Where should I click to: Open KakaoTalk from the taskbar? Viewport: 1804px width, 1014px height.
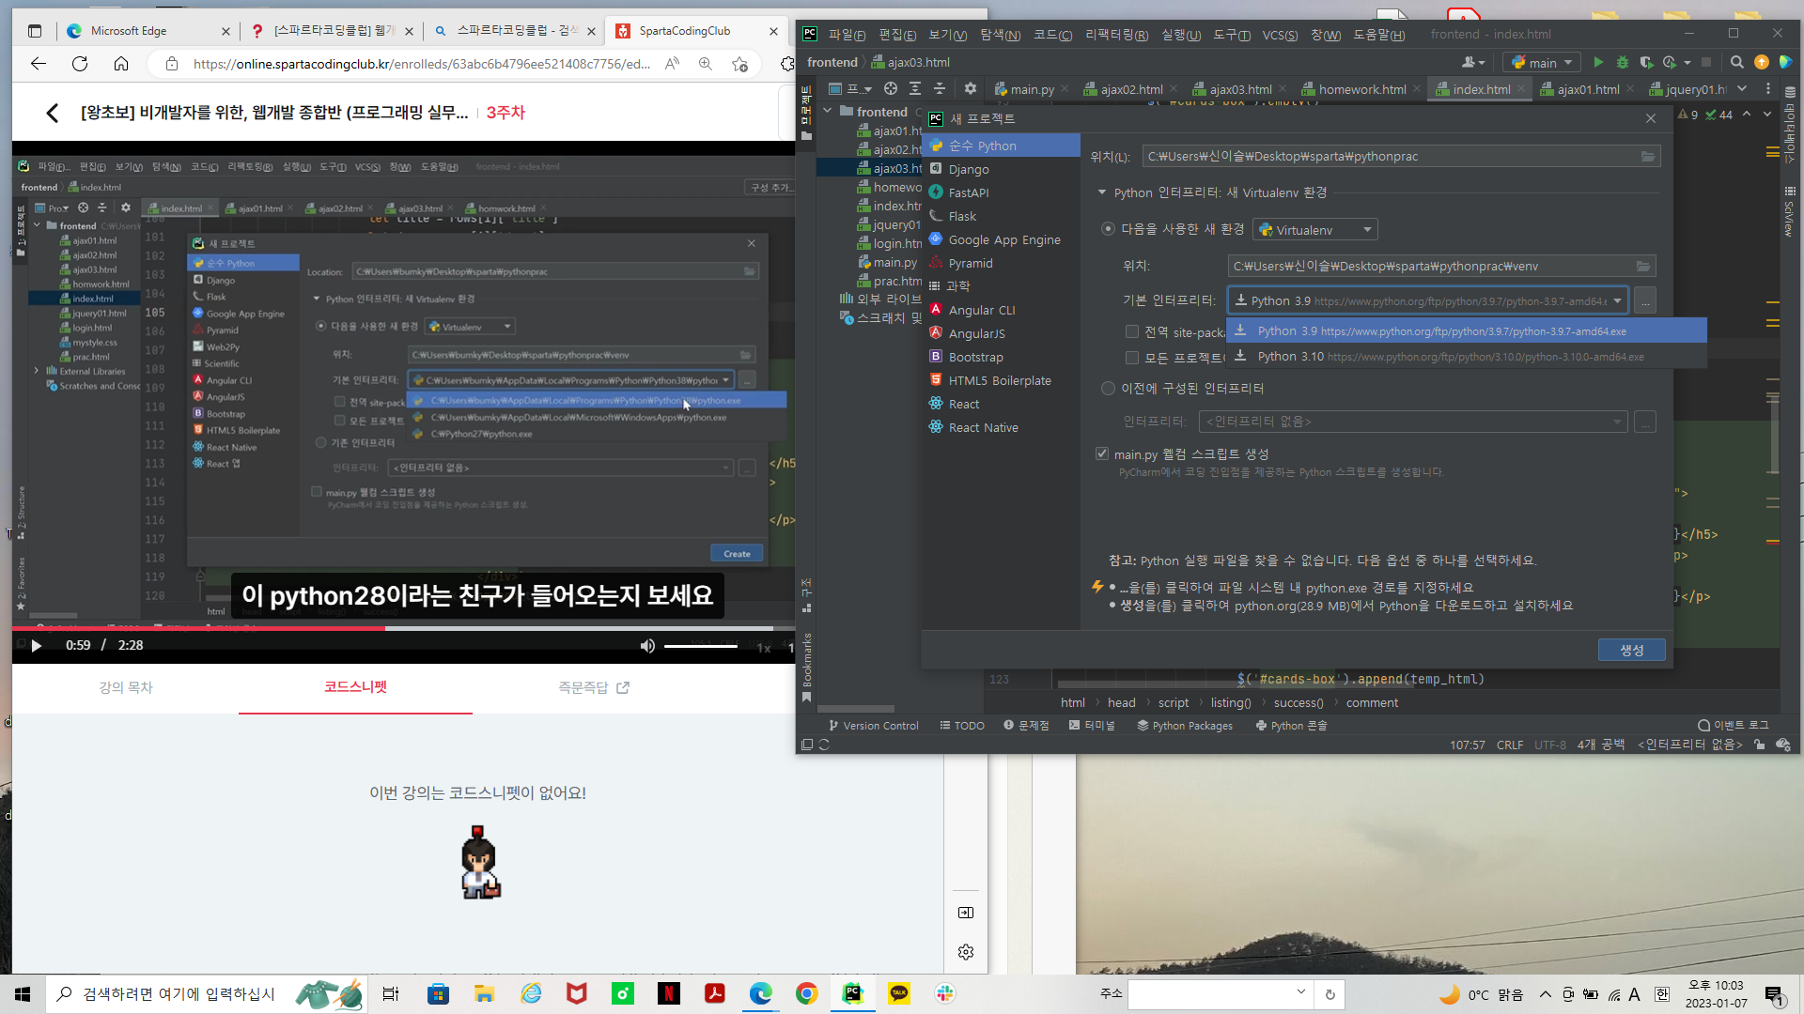tap(899, 993)
